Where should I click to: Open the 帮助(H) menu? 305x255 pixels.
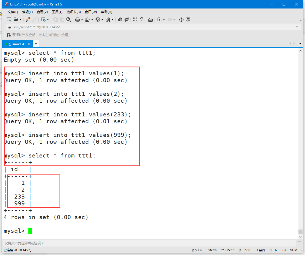coord(106,12)
